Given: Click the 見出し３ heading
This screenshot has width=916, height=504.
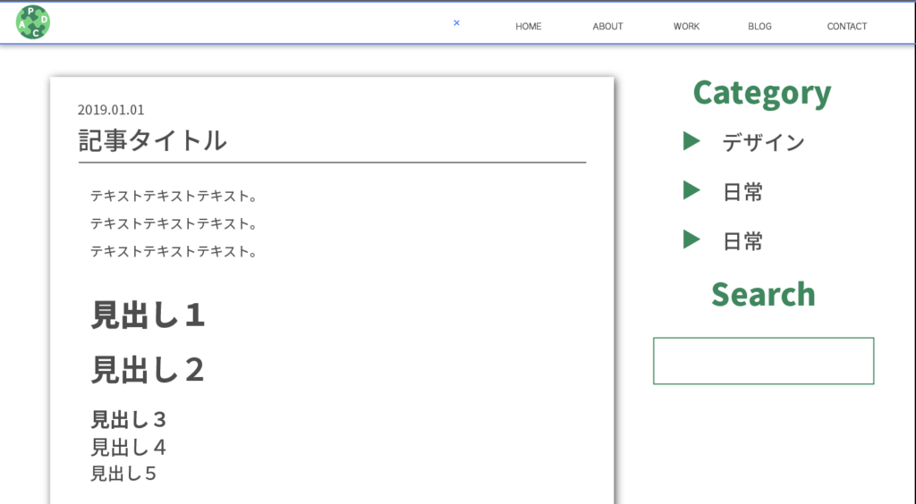Looking at the screenshot, I should 129,419.
